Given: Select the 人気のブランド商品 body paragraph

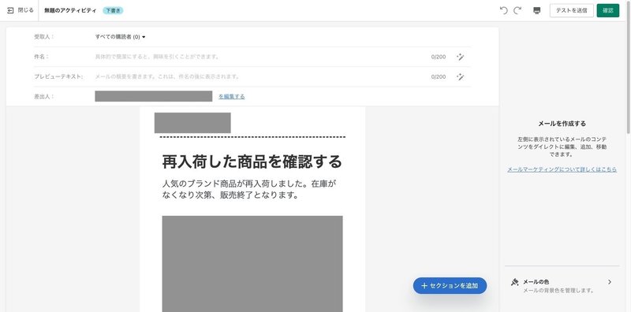Looking at the screenshot, I should 248,190.
